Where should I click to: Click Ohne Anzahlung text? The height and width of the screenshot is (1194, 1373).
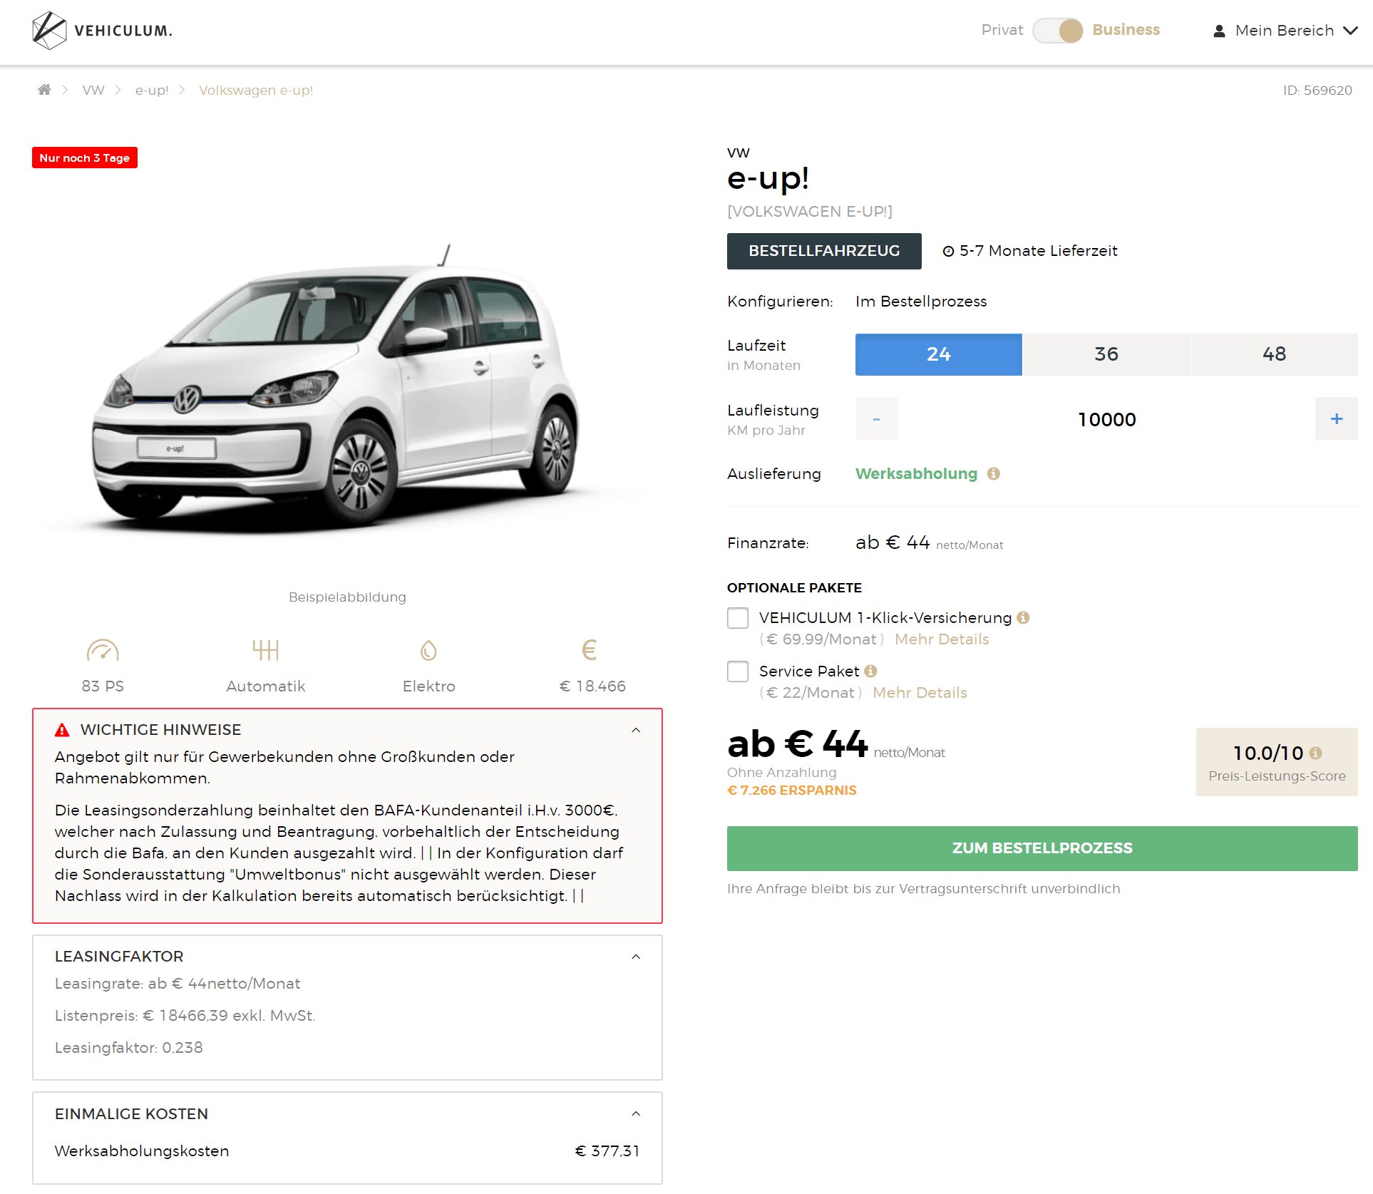pos(782,773)
